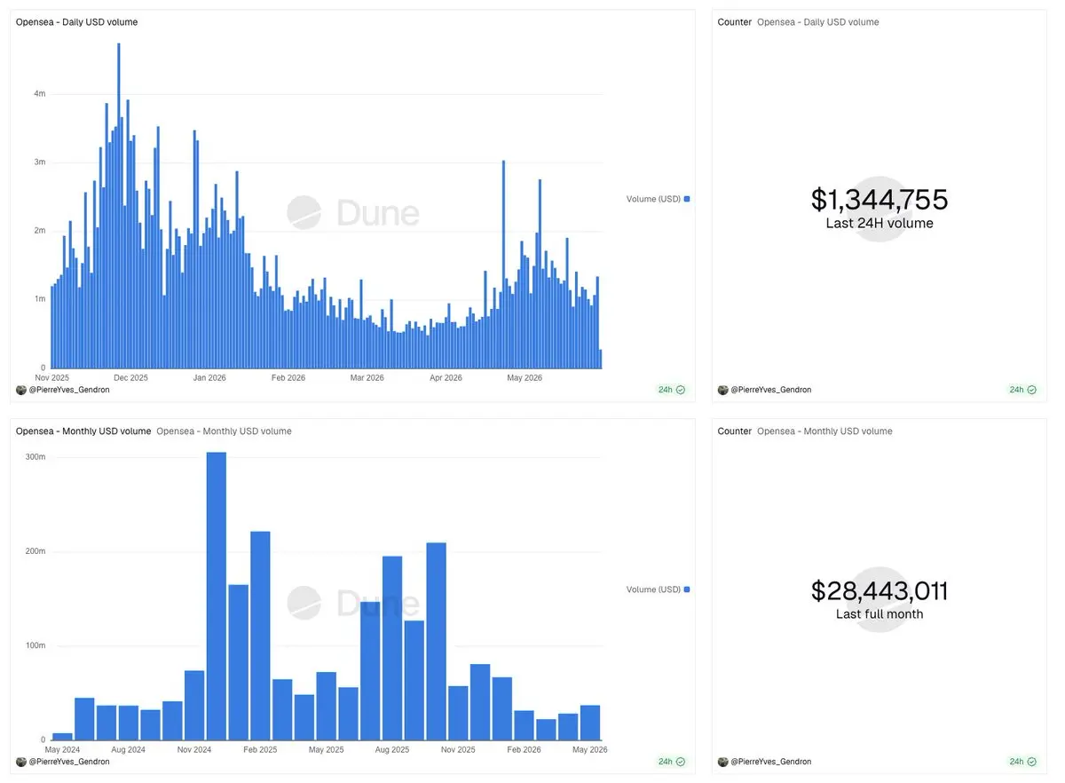Toggle the Volume (USD) legend label on the monthly chart
The height and width of the screenshot is (783, 1065).
pyautogui.click(x=653, y=589)
